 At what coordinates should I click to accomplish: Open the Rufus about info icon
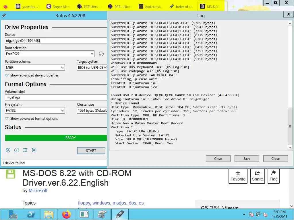click(17, 150)
